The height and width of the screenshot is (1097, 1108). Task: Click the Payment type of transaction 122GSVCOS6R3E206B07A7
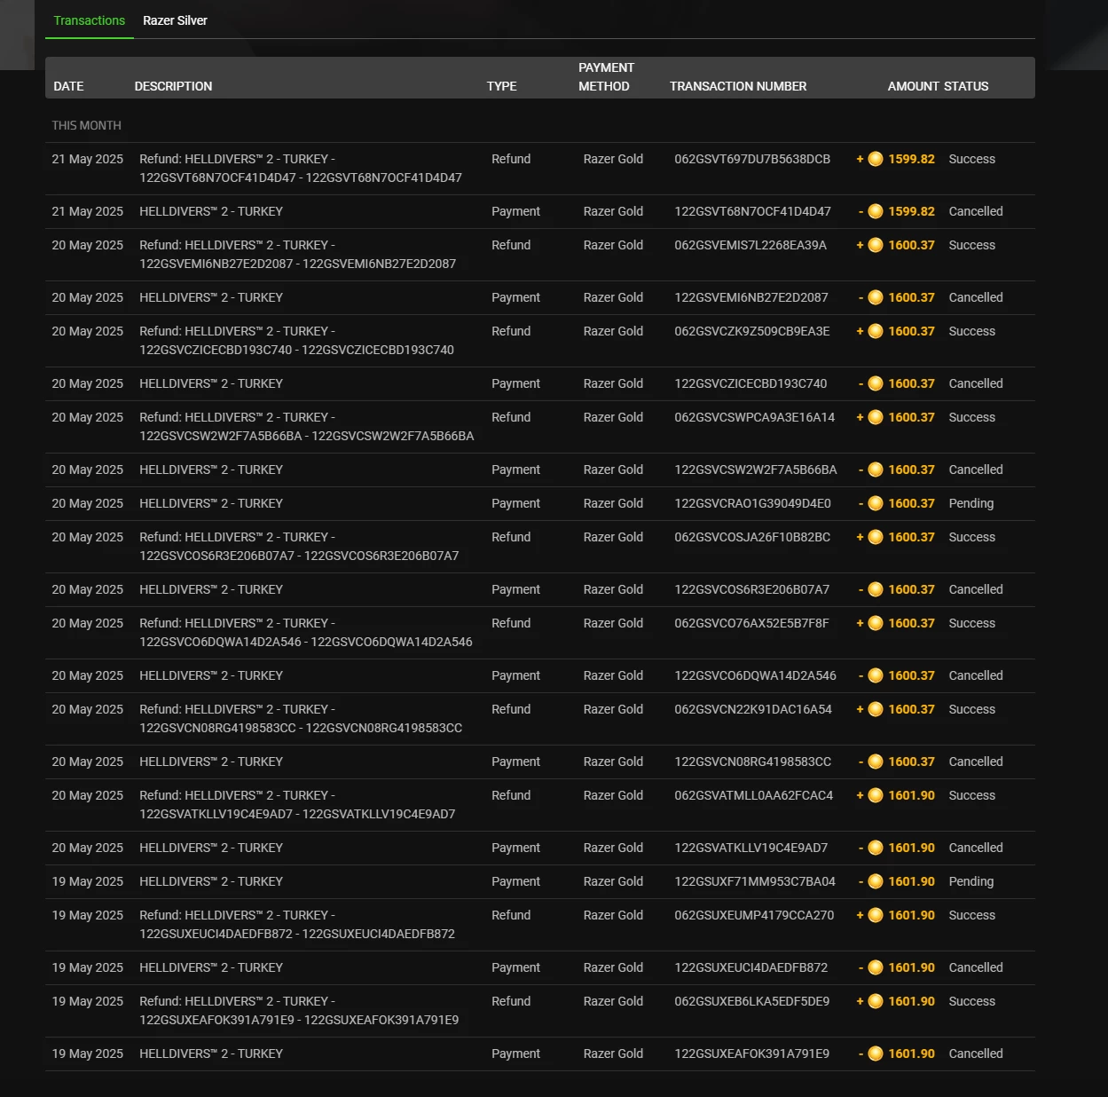[x=515, y=589]
